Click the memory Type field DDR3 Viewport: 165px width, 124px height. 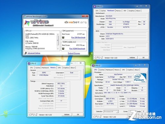click(x=44, y=73)
